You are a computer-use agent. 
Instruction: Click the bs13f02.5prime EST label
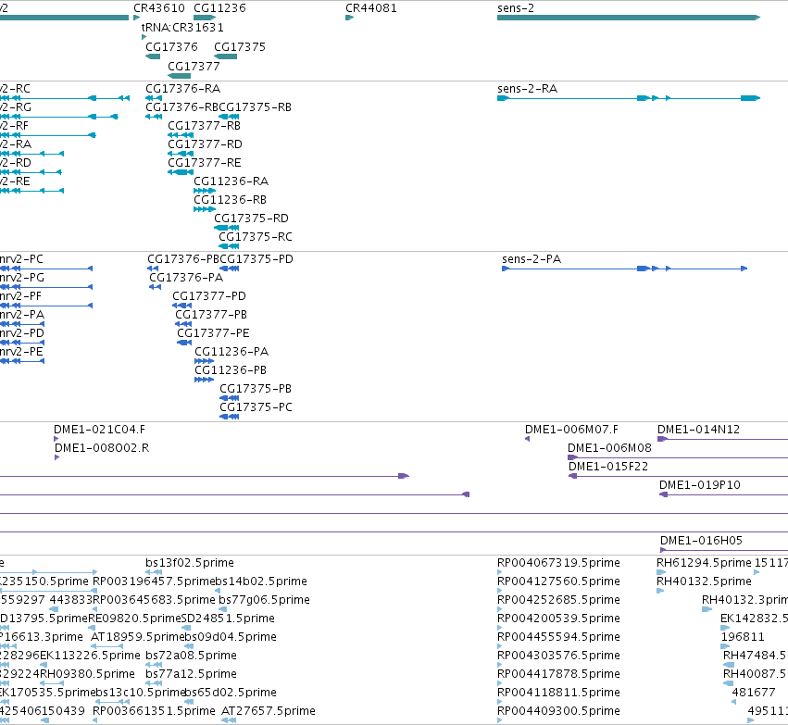(x=190, y=562)
